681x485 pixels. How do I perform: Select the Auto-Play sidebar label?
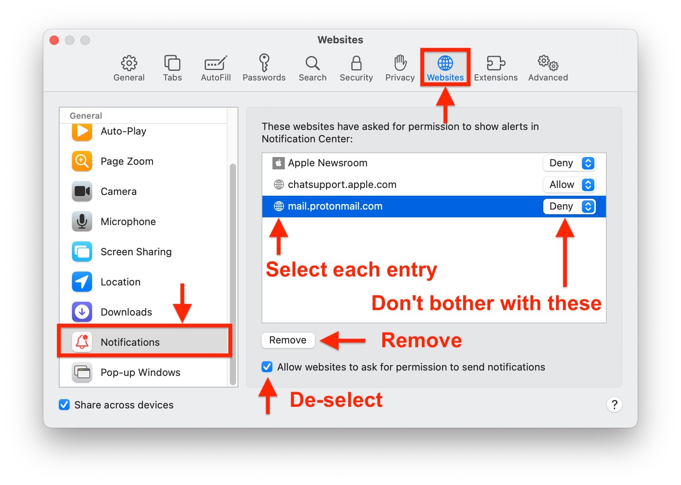click(x=123, y=131)
